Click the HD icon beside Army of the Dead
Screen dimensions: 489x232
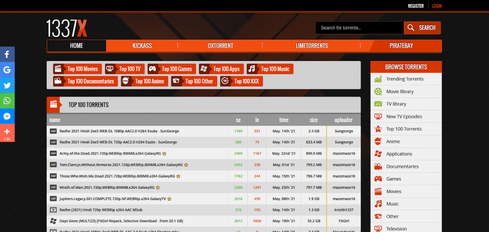53,153
